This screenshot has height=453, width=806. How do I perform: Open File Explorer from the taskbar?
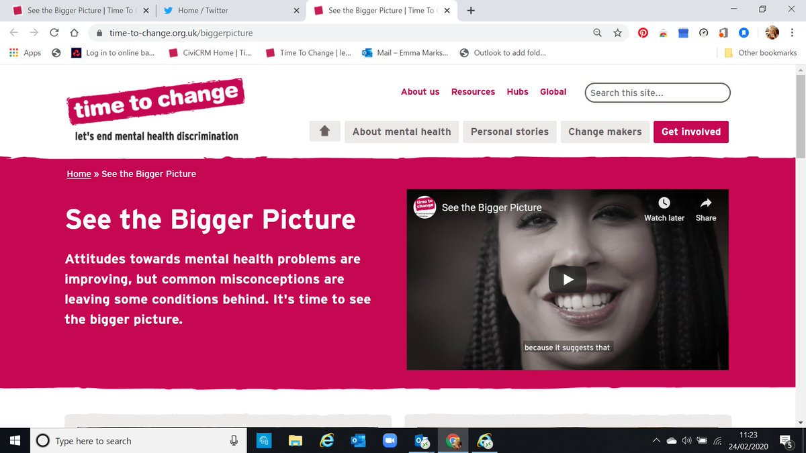[296, 441]
